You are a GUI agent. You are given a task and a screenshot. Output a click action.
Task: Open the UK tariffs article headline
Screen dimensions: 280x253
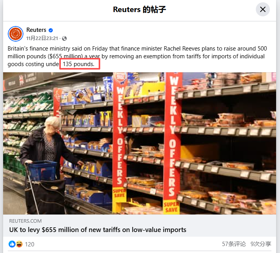(97, 230)
